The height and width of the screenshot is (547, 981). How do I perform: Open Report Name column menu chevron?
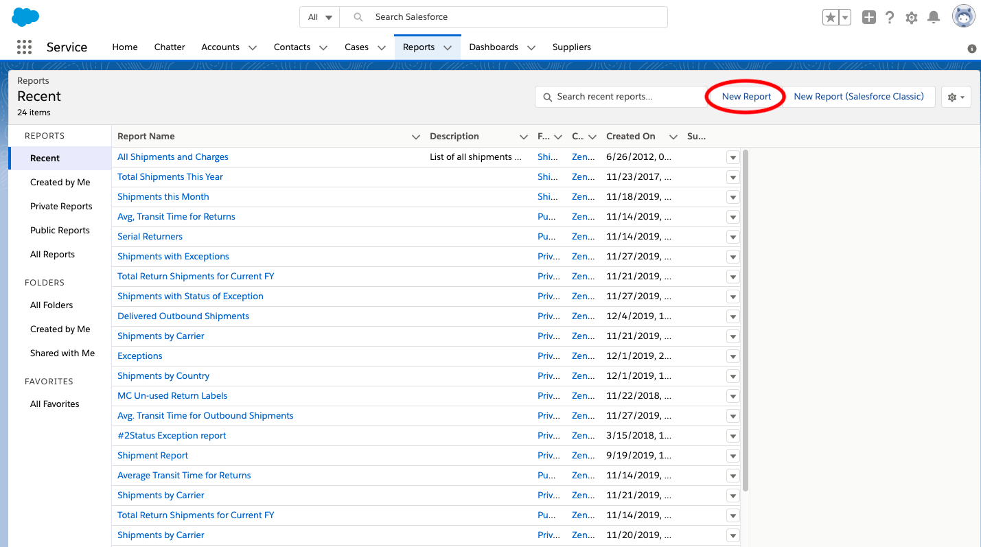click(x=415, y=137)
